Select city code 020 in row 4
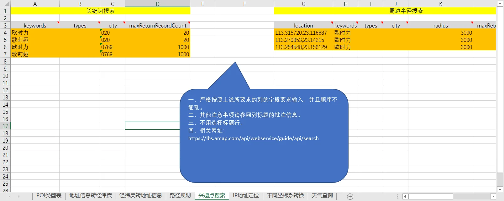 click(x=113, y=33)
